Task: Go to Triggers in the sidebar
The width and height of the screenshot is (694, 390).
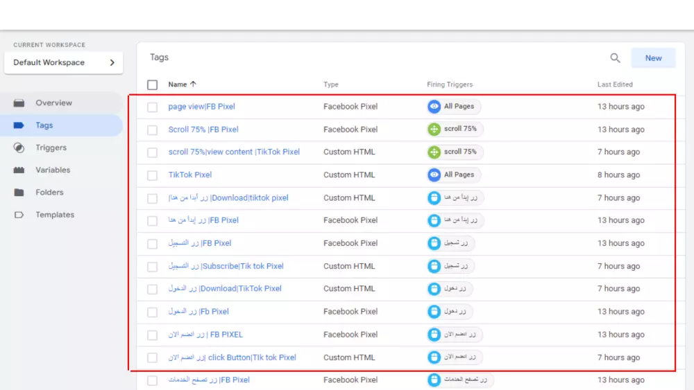Action: (51, 148)
